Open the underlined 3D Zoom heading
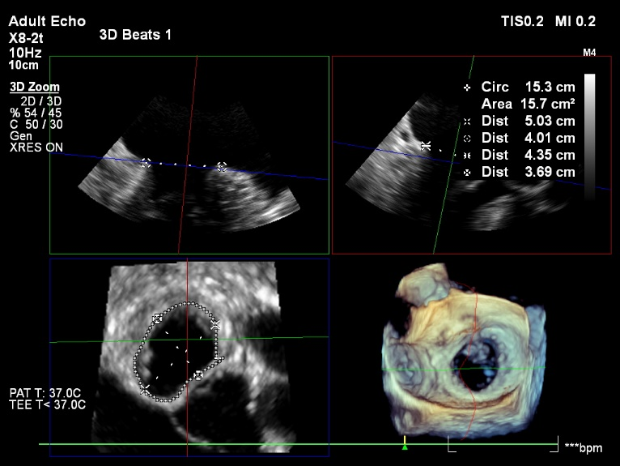Image resolution: width=620 pixels, height=466 pixels. coord(34,88)
